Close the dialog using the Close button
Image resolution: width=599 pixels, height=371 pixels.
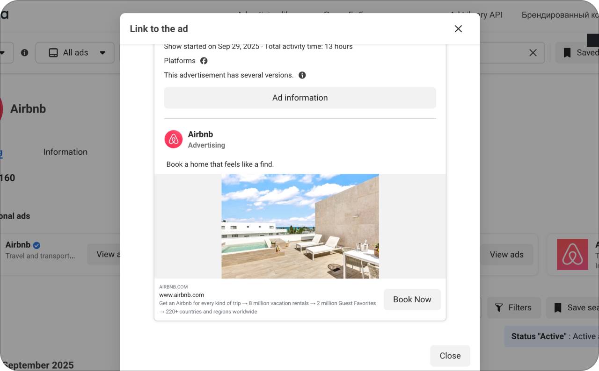[x=450, y=356]
